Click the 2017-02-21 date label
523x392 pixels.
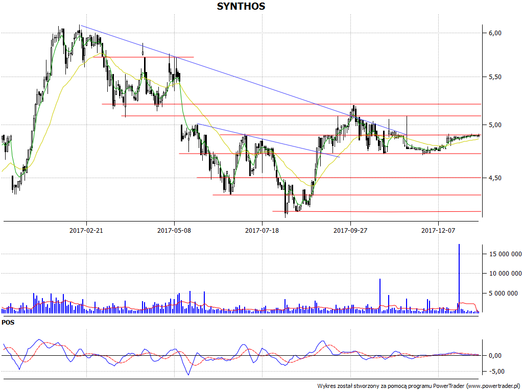(86, 230)
